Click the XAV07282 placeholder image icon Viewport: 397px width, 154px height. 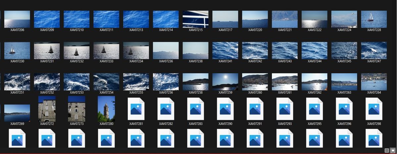click(x=166, y=109)
